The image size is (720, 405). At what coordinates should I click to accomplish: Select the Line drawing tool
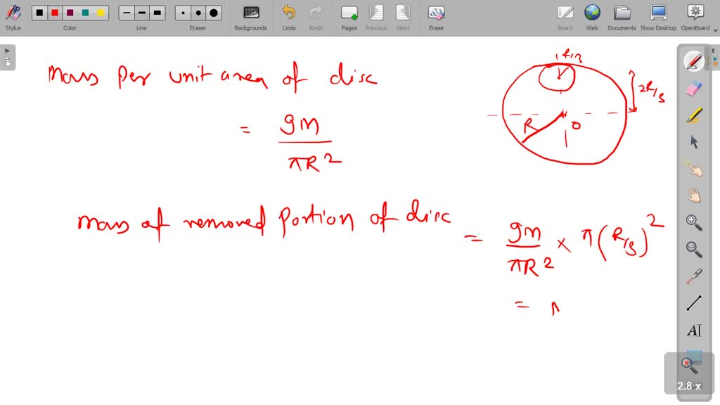point(693,302)
